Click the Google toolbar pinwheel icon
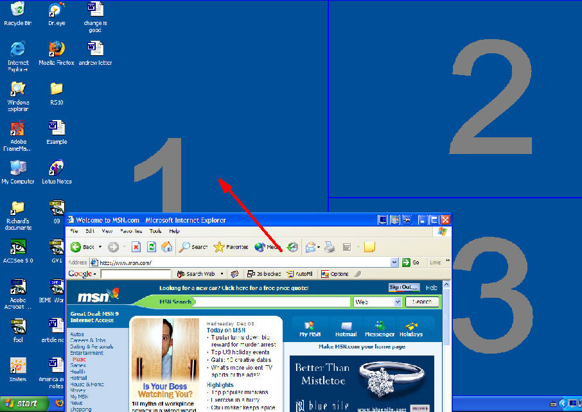The height and width of the screenshot is (412, 582). click(x=234, y=274)
